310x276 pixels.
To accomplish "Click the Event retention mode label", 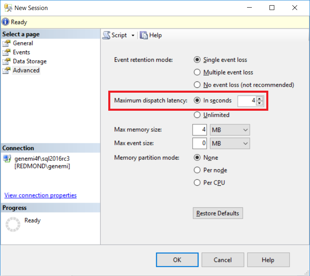I will pyautogui.click(x=144, y=60).
